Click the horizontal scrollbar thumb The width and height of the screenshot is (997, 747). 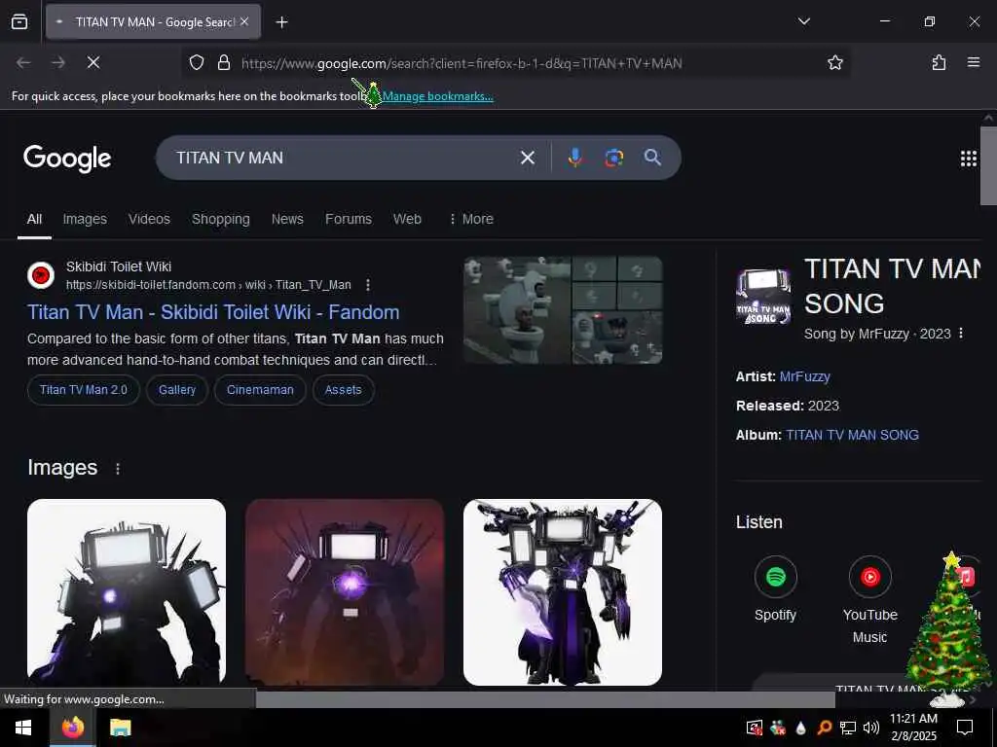point(545,699)
